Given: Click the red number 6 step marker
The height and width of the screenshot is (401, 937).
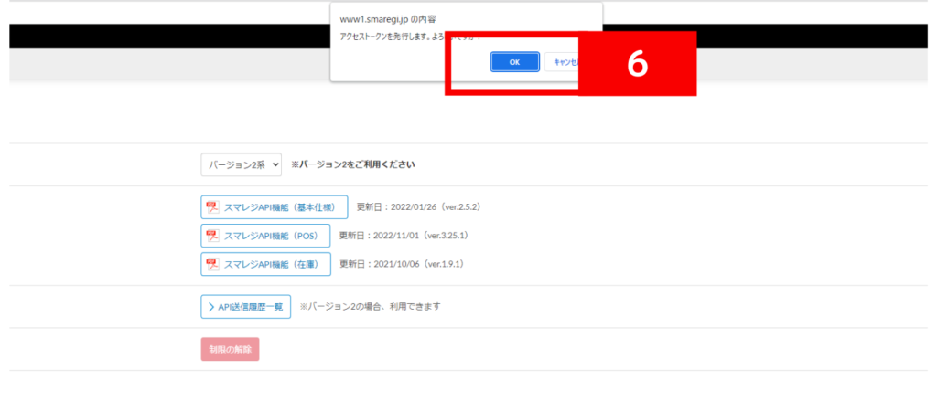Looking at the screenshot, I should tap(637, 63).
